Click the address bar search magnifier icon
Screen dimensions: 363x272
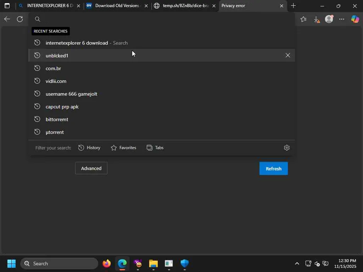coord(38,19)
